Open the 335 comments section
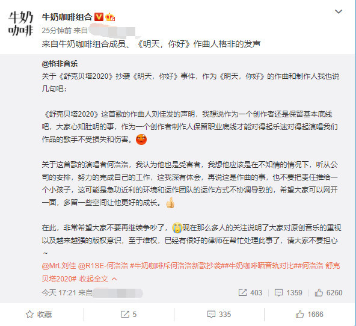 pyautogui.click(x=219, y=315)
